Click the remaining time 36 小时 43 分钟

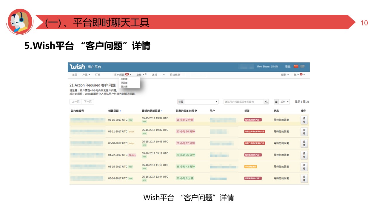pyautogui.click(x=185, y=167)
